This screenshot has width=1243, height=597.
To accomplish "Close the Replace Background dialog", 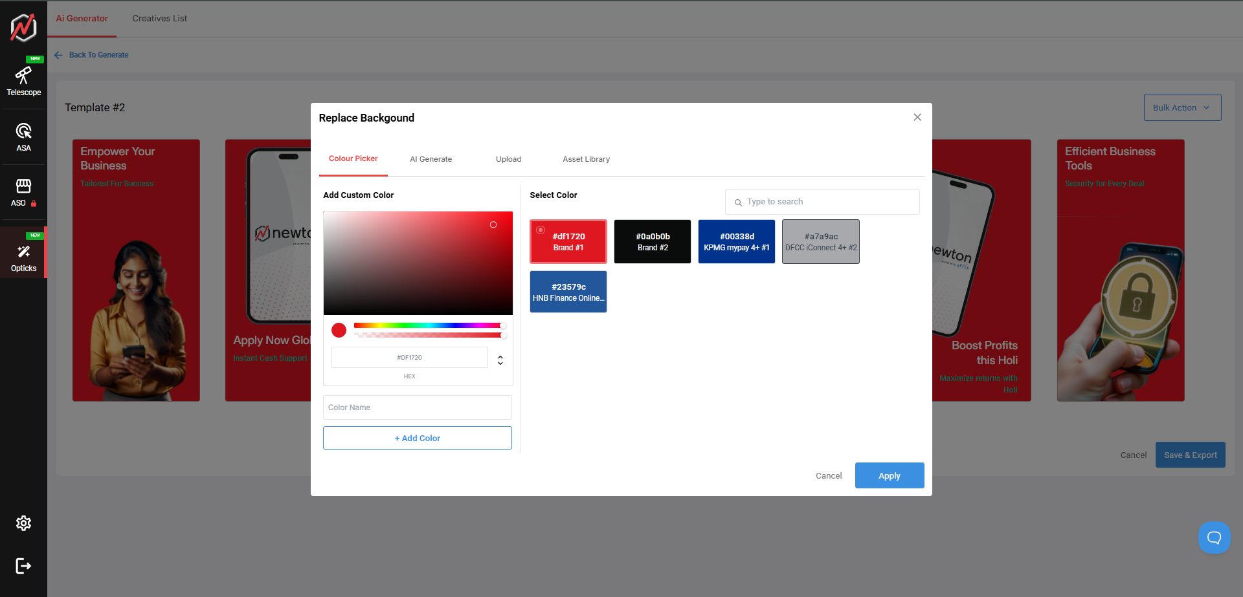I will pyautogui.click(x=917, y=117).
